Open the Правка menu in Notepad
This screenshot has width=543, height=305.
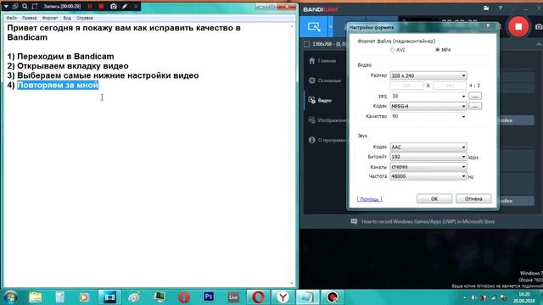30,18
